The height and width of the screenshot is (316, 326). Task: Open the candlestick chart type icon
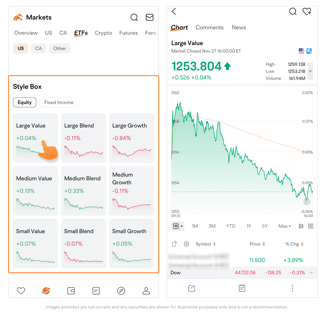pyautogui.click(x=301, y=226)
